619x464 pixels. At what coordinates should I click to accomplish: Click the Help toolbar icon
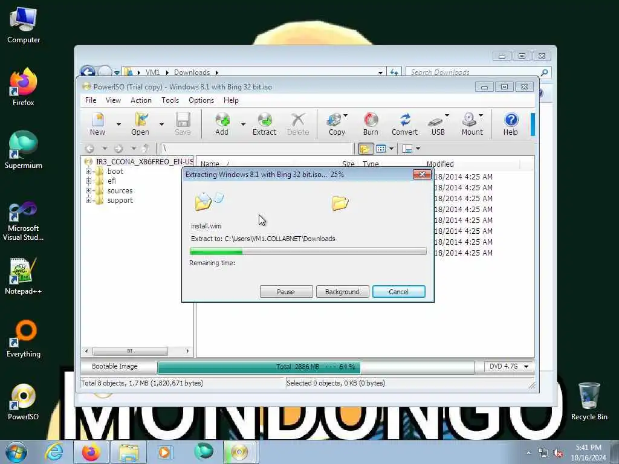click(x=510, y=124)
